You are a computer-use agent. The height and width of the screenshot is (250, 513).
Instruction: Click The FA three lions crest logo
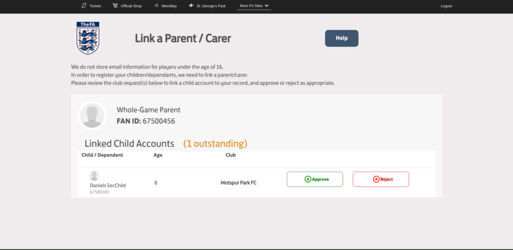pos(88,38)
